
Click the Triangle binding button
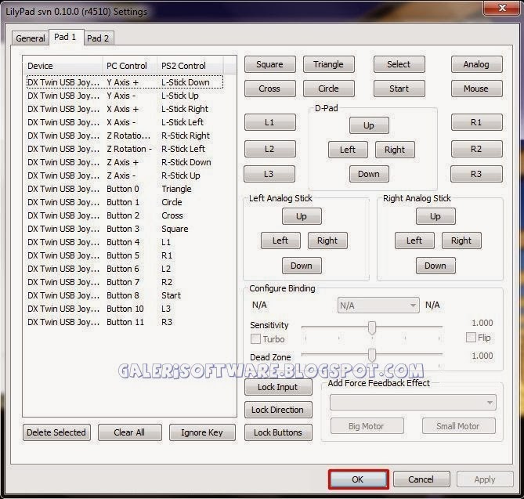(x=328, y=64)
